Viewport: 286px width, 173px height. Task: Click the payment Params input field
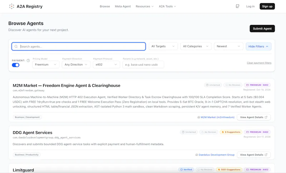(x=143, y=65)
